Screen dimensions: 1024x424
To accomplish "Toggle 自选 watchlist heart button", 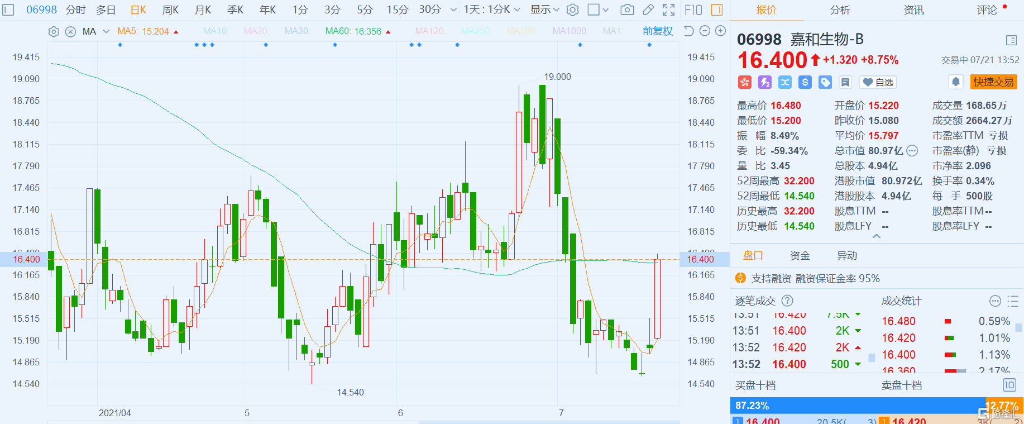I will [x=878, y=83].
